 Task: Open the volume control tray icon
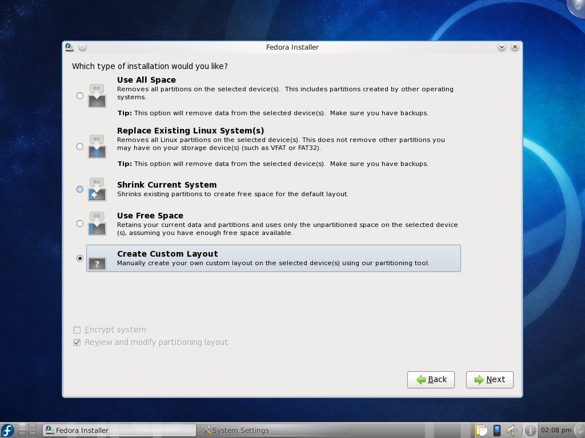pyautogui.click(x=512, y=430)
